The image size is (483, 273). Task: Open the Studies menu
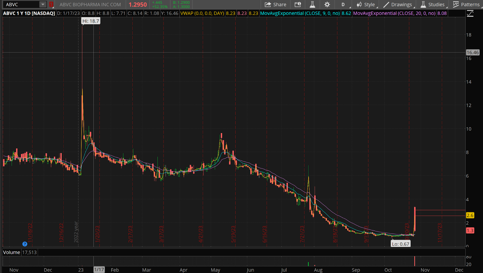433,5
